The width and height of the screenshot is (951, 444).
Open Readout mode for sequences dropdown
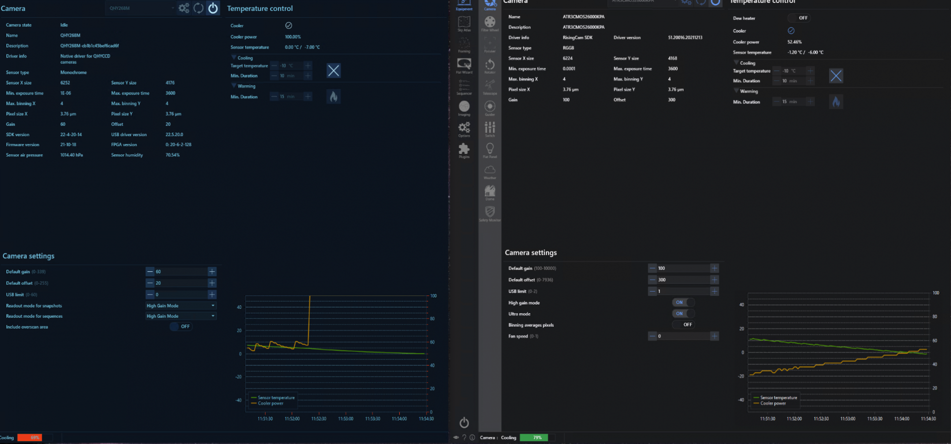coord(181,316)
